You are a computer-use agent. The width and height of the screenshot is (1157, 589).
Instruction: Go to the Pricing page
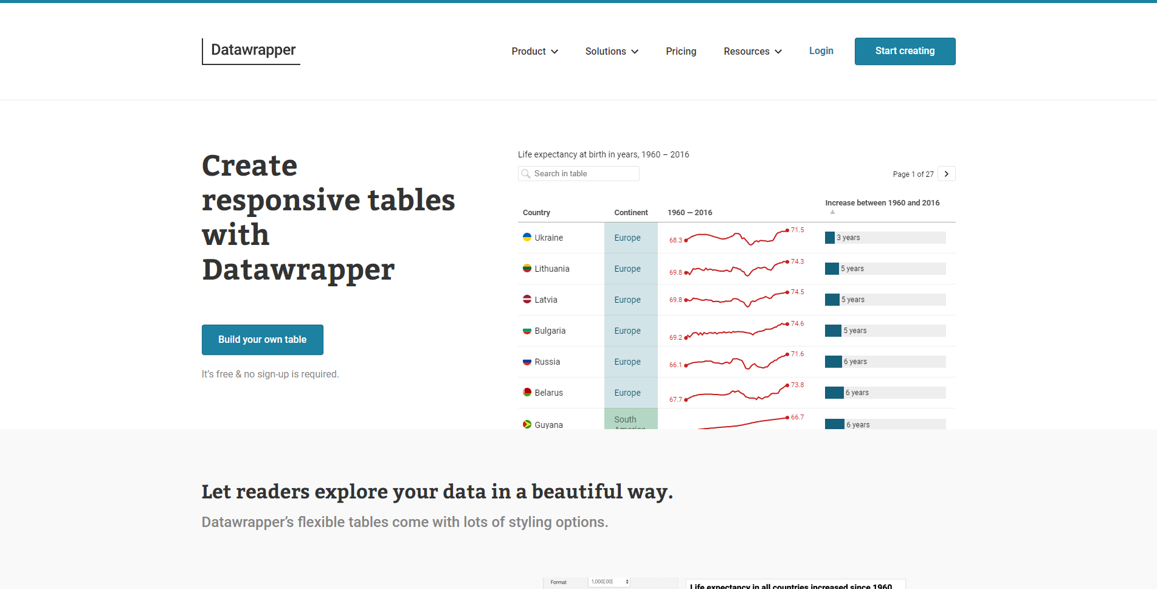(x=681, y=52)
